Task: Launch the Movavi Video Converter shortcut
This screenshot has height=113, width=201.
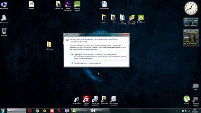Action: (132, 19)
